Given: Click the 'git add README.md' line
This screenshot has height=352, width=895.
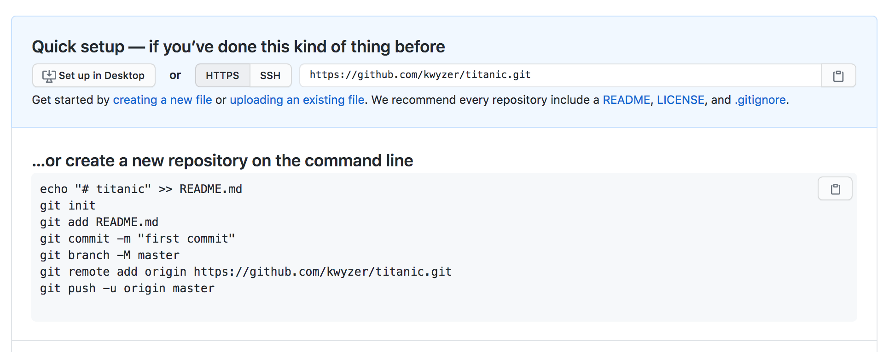Looking at the screenshot, I should [99, 222].
